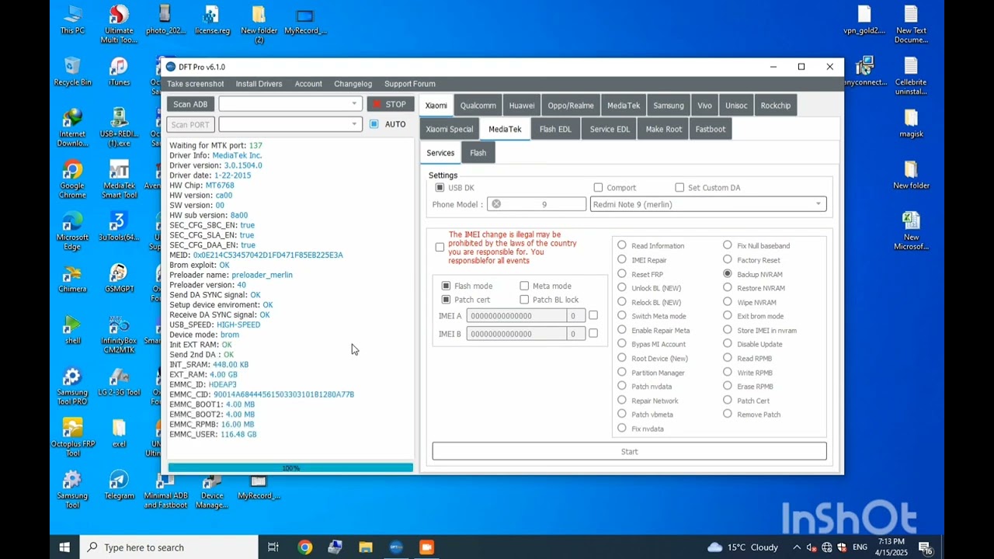Viewport: 994px width, 559px height.
Task: Open Samsung Tool PRO desktop icon
Action: (x=72, y=387)
